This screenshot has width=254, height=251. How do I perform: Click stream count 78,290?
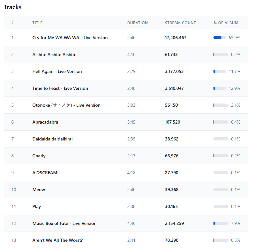pos(172,240)
